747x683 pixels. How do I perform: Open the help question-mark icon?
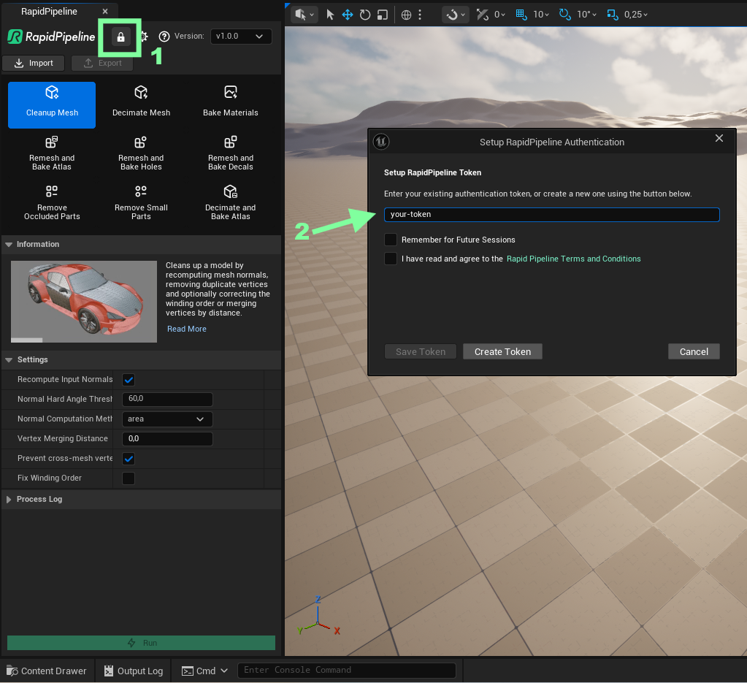coord(164,37)
